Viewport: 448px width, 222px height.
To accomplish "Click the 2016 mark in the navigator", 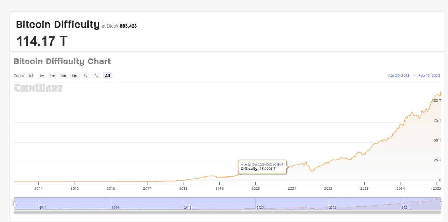I will [115, 207].
